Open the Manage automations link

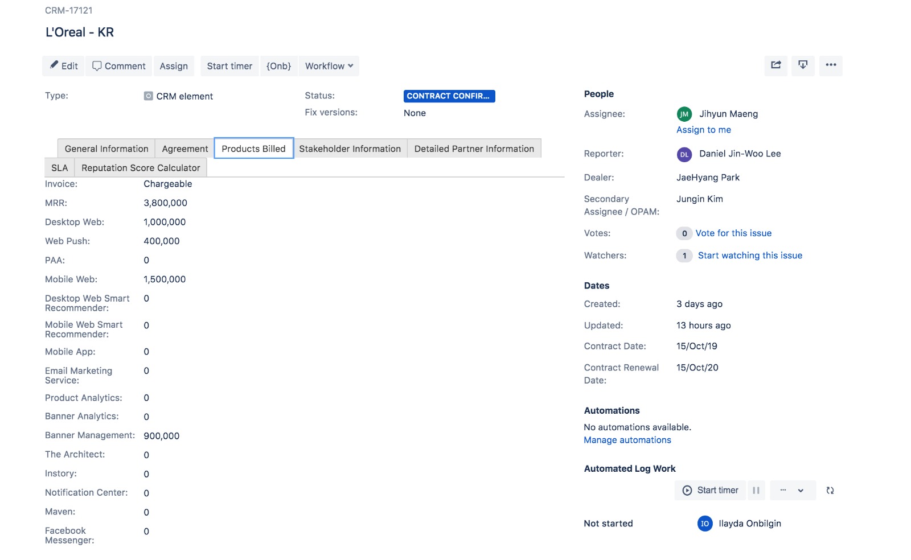click(627, 440)
